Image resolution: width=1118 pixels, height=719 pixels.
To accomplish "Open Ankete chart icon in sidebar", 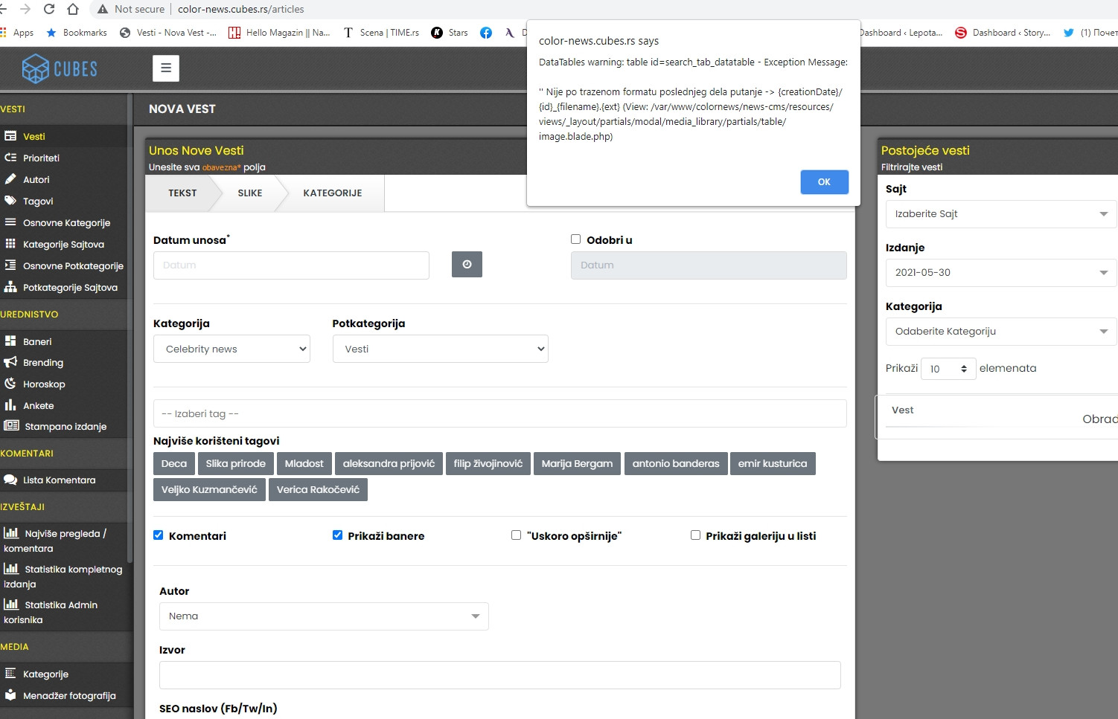I will coord(10,405).
